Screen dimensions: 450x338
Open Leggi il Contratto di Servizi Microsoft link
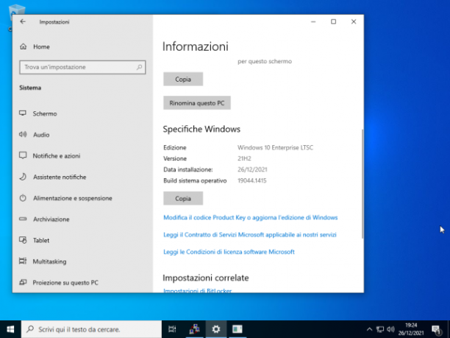[x=250, y=235]
